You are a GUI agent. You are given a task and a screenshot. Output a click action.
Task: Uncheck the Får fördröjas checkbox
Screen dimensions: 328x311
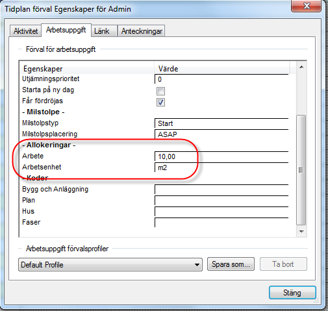coord(160,102)
